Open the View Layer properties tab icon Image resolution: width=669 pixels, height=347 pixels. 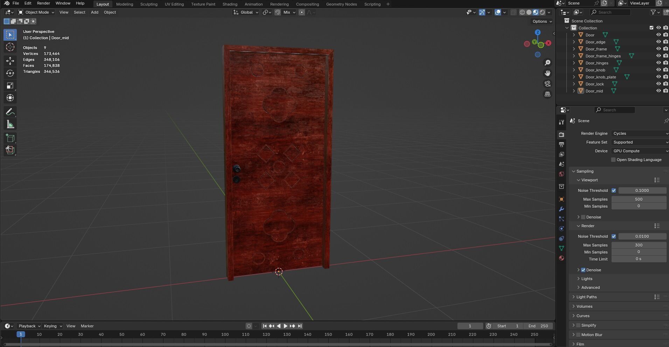point(562,154)
